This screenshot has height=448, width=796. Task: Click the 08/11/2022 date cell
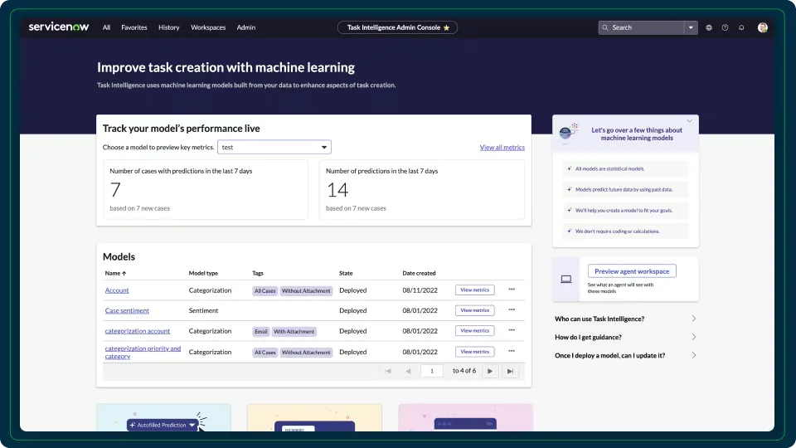click(x=420, y=290)
